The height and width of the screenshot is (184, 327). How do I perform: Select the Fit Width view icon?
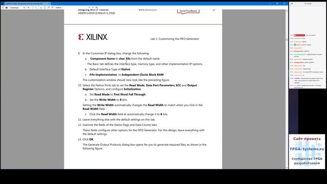(41, 8)
